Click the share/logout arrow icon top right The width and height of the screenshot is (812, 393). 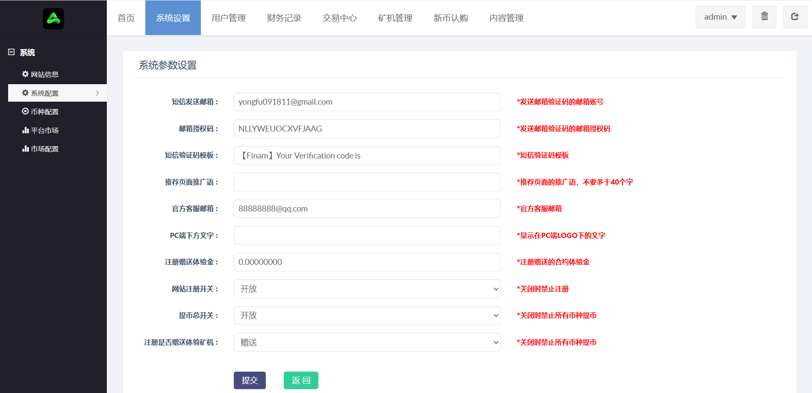[x=794, y=17]
